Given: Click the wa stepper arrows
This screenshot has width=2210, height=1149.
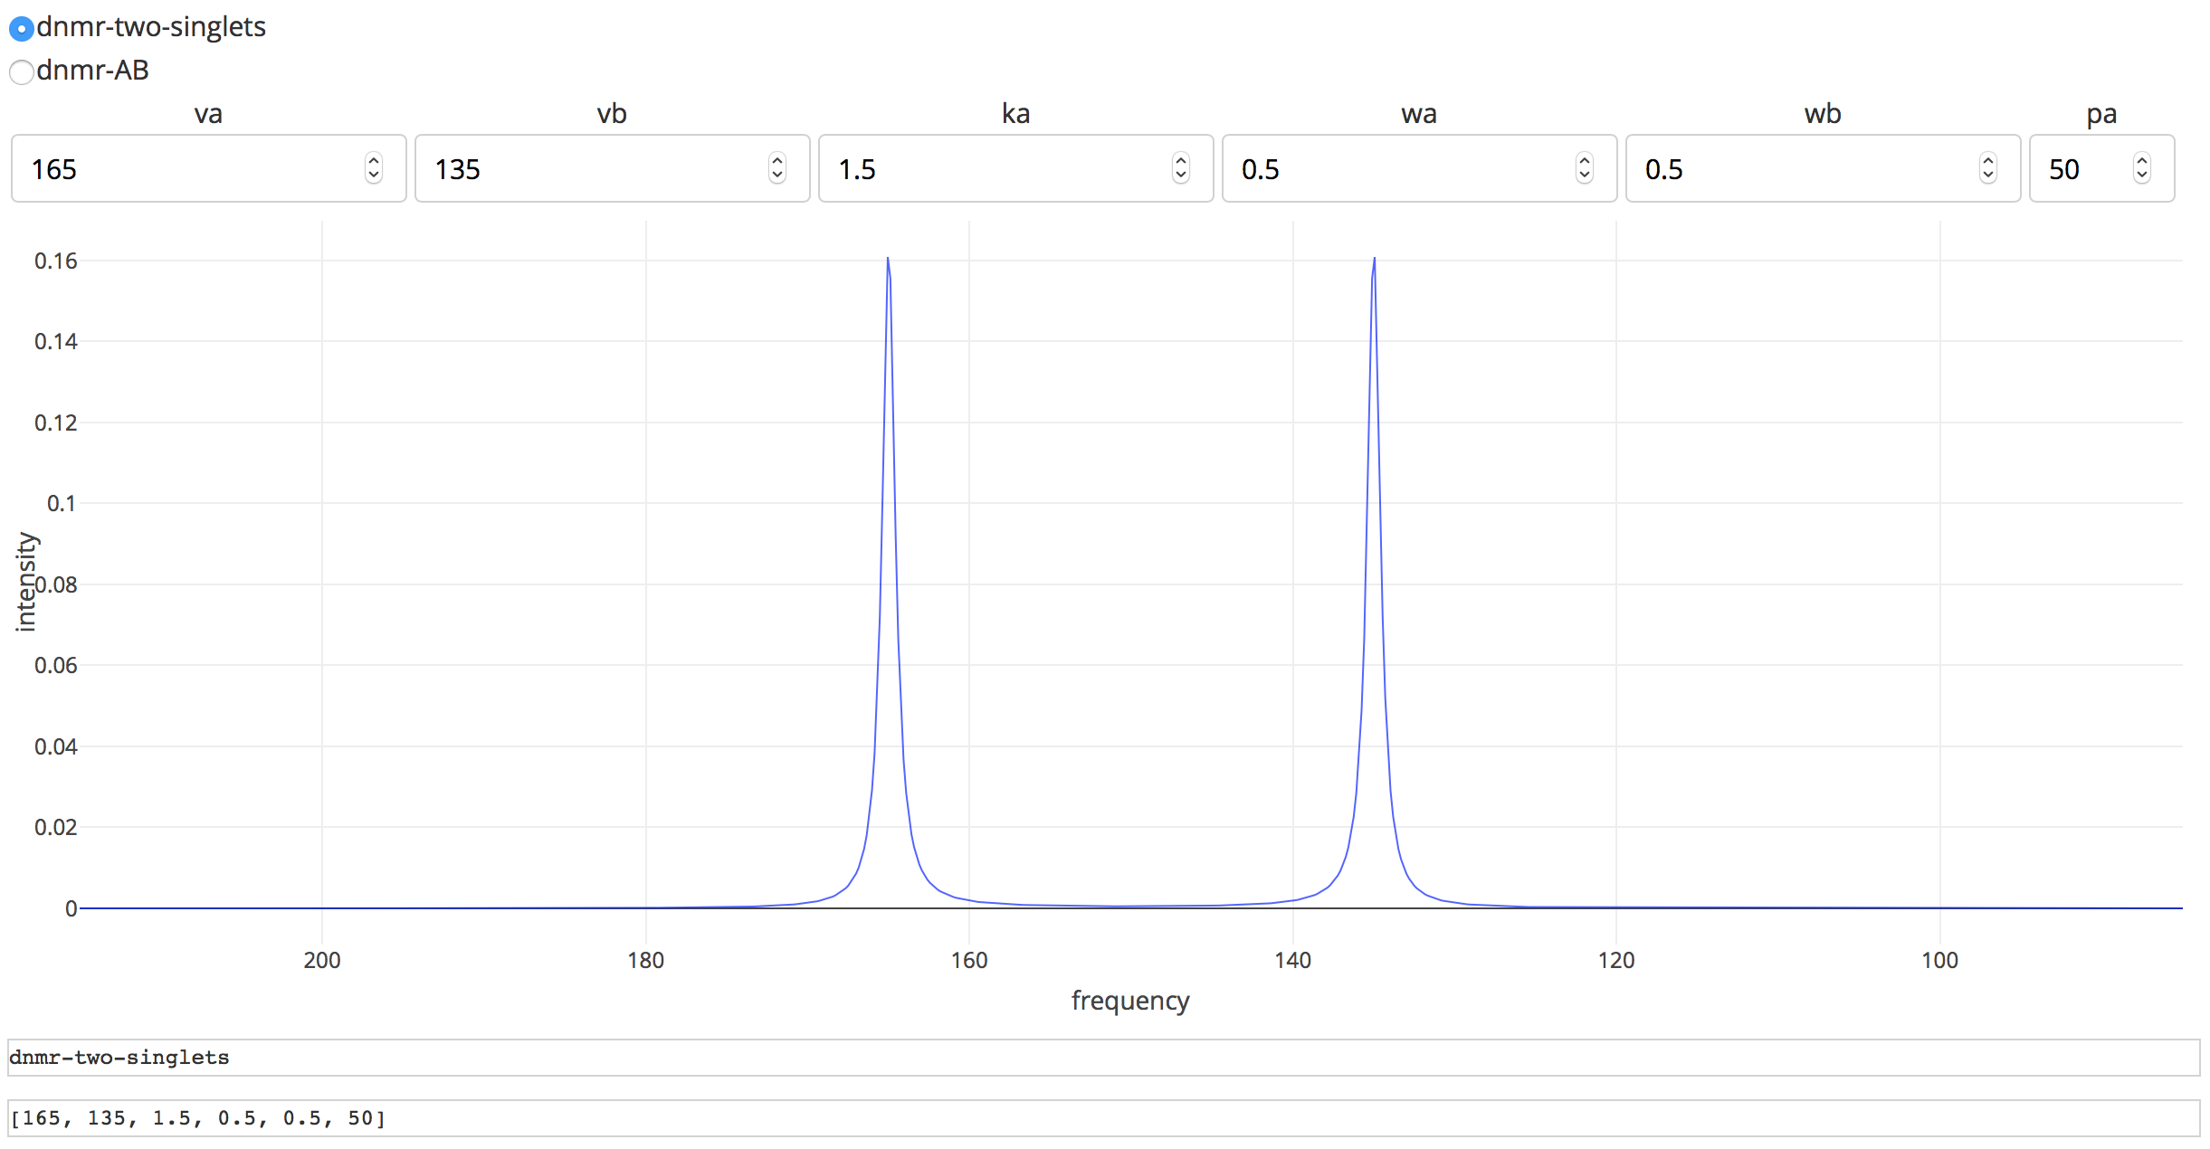Looking at the screenshot, I should tap(1585, 168).
